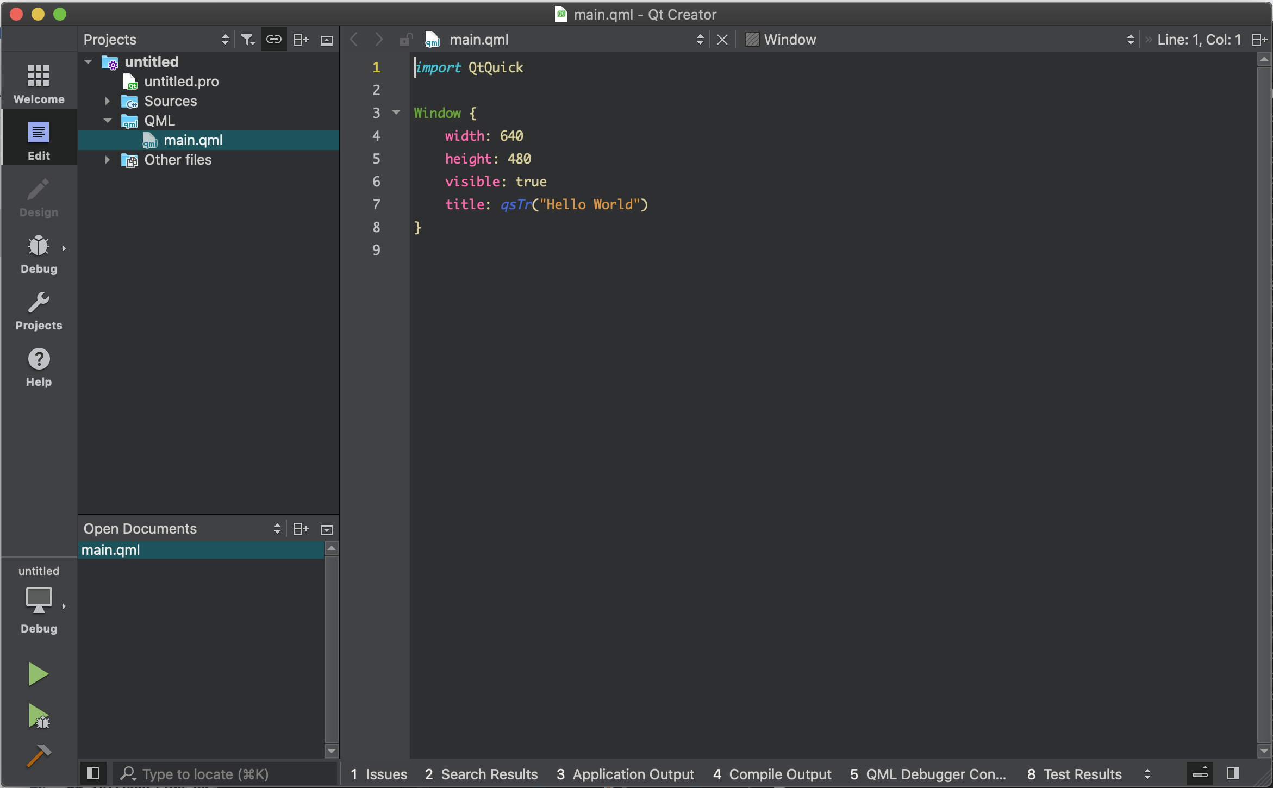Open the kit selector monitor icon
1273x788 pixels.
pos(39,599)
